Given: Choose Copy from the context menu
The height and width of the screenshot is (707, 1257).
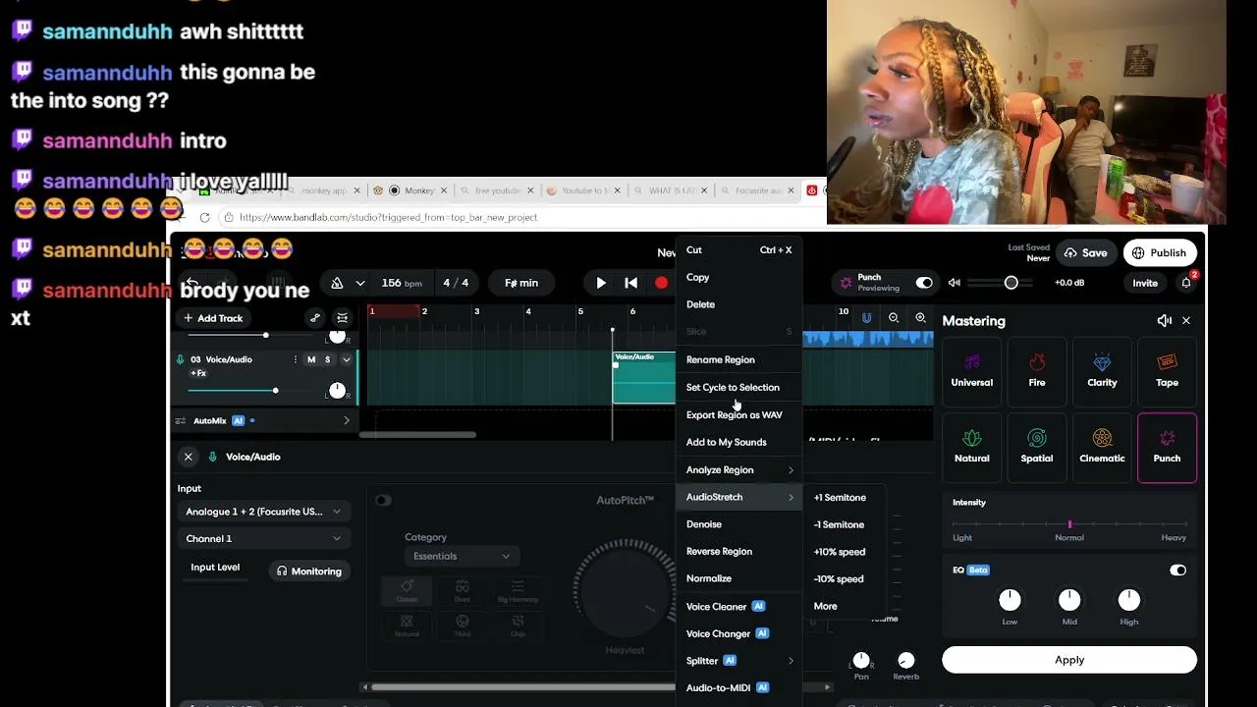Looking at the screenshot, I should (x=739, y=278).
